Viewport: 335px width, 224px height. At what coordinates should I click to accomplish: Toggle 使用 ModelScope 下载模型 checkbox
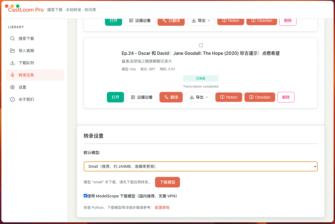pos(85,196)
